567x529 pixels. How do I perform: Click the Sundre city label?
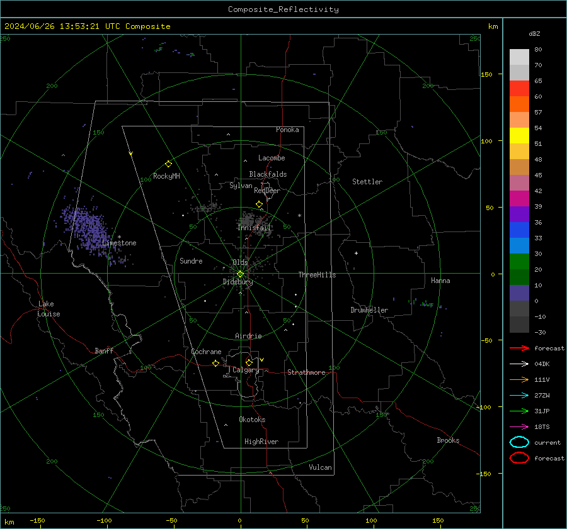click(x=191, y=260)
